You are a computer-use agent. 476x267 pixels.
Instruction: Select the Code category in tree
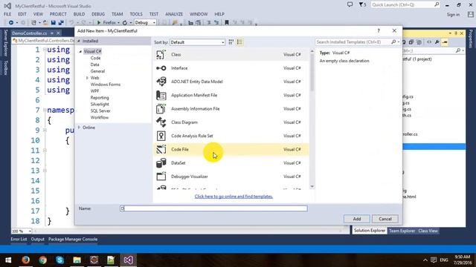95,58
